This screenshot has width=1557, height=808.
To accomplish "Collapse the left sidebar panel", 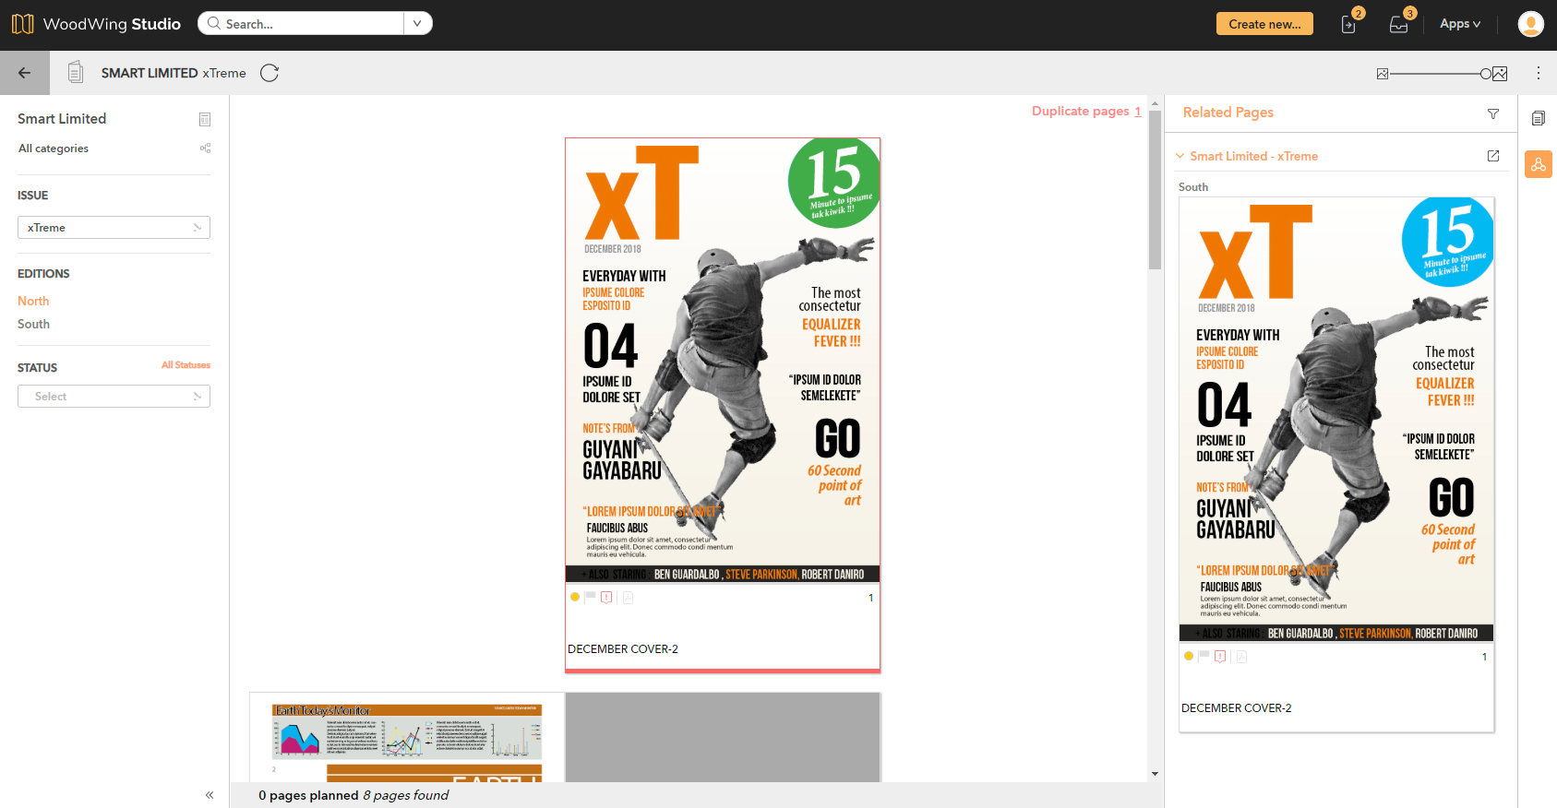I will pos(210,794).
